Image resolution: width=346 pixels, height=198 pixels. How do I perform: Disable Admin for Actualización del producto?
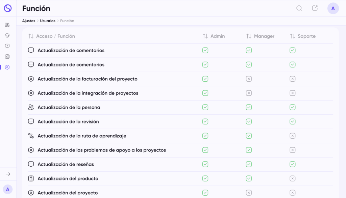click(205, 178)
